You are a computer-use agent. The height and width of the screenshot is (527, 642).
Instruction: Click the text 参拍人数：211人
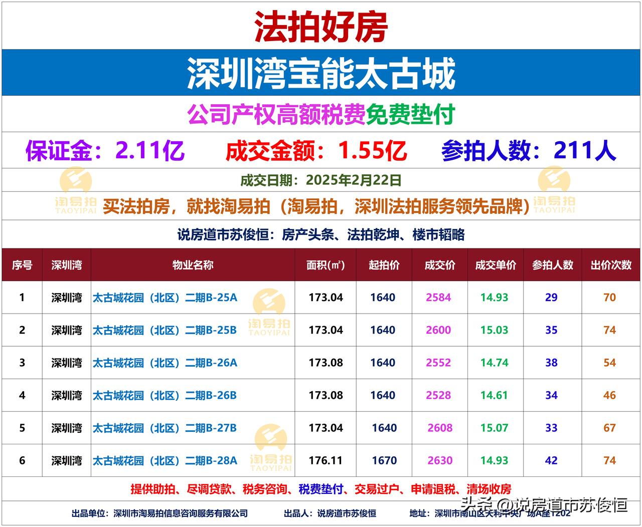[529, 151]
